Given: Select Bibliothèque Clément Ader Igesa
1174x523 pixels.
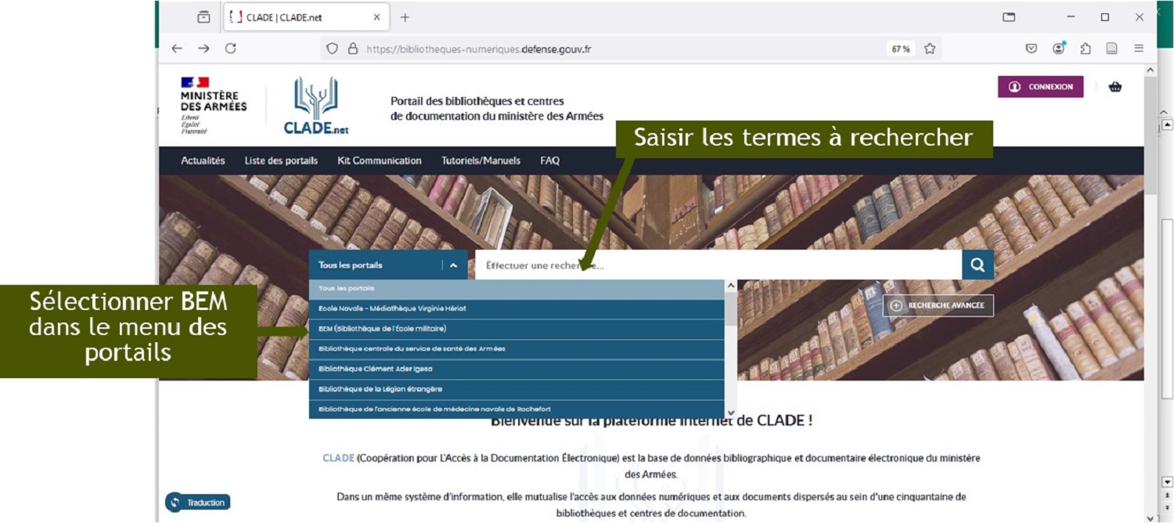Looking at the screenshot, I should coord(517,370).
